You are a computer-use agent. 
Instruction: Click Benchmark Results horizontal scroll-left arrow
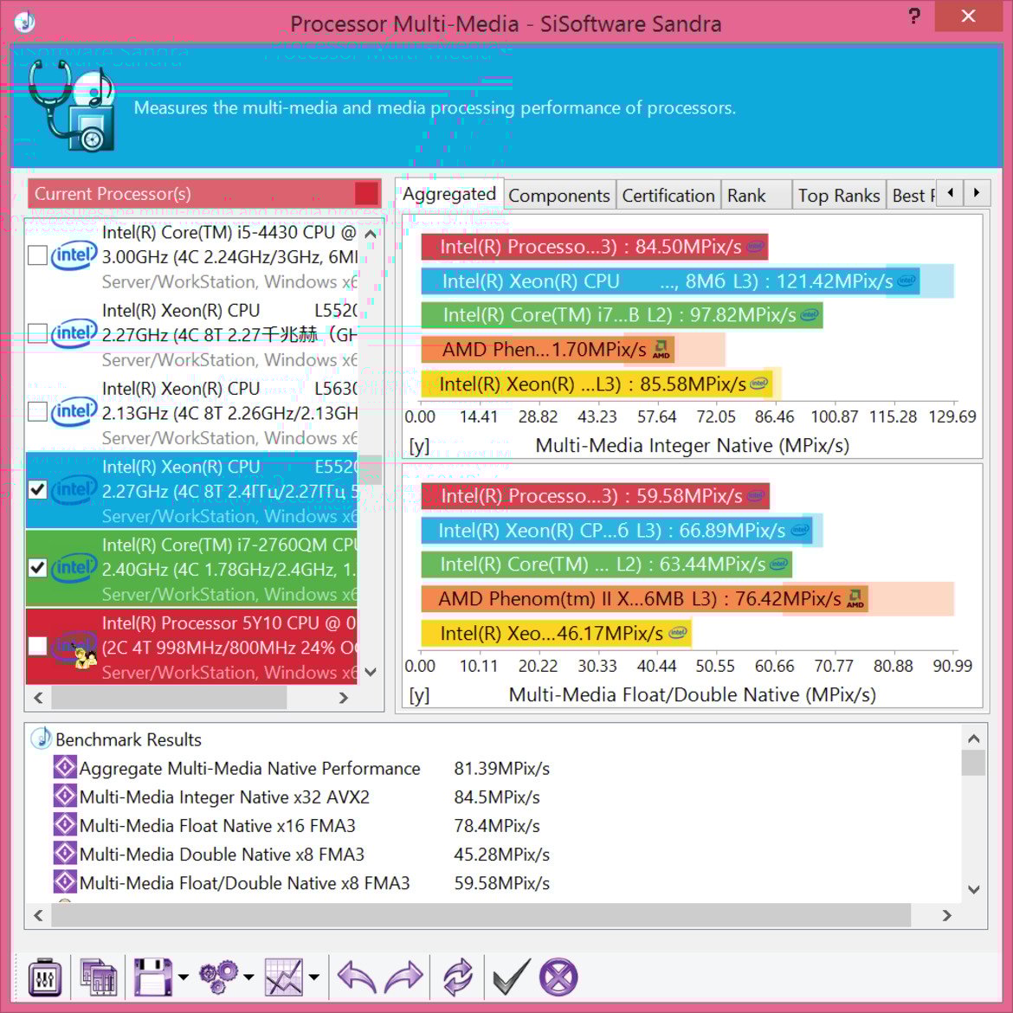[x=39, y=915]
